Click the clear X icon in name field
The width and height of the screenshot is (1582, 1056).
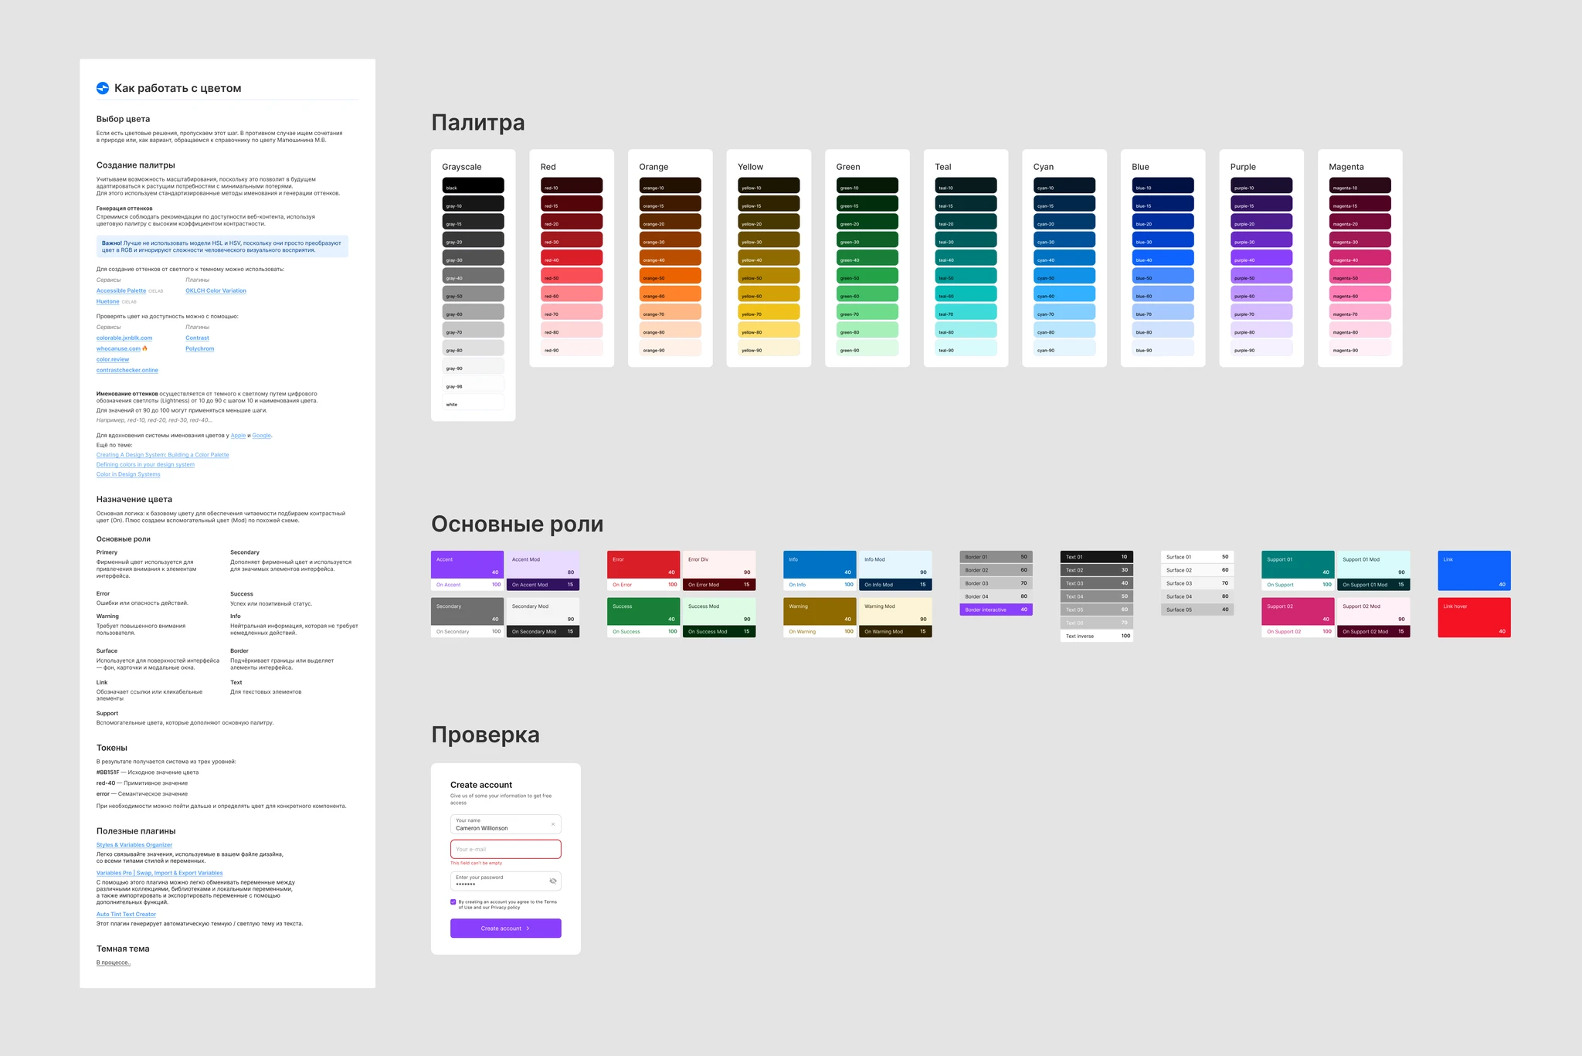tap(552, 824)
